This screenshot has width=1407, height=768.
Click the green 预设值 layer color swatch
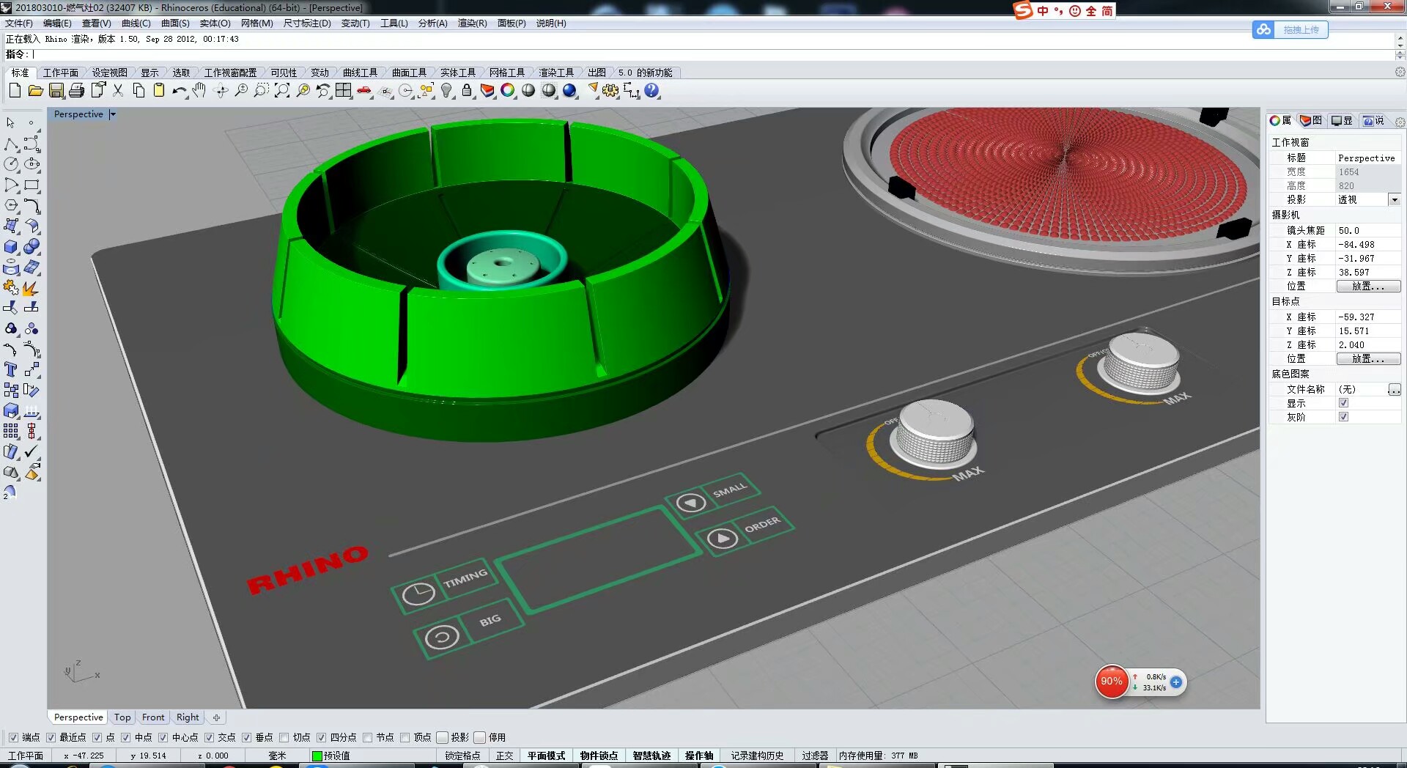317,755
